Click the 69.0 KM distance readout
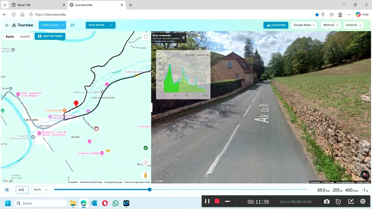 323,190
